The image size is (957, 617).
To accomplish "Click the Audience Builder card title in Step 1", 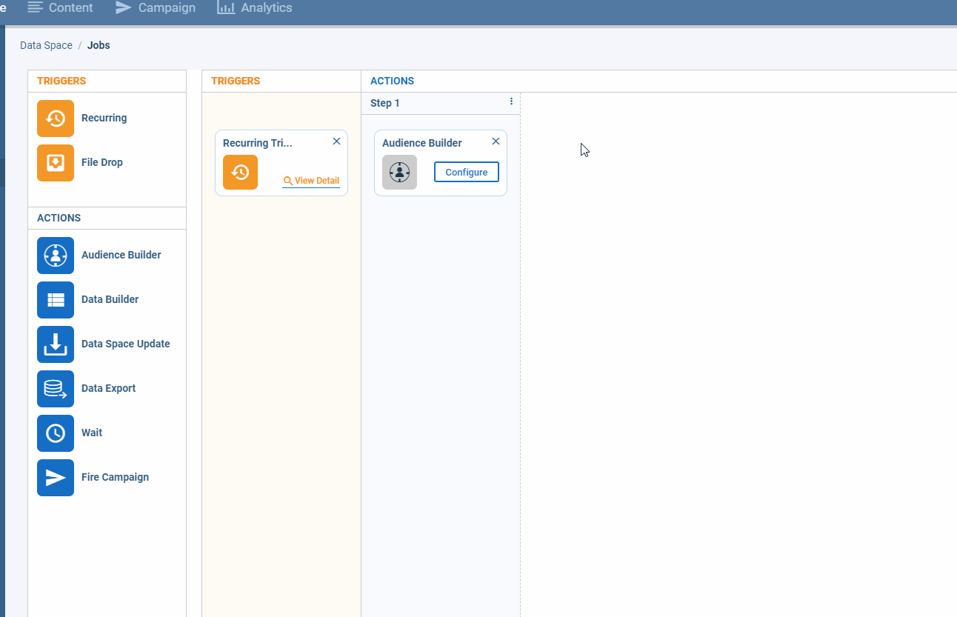I will coord(422,143).
